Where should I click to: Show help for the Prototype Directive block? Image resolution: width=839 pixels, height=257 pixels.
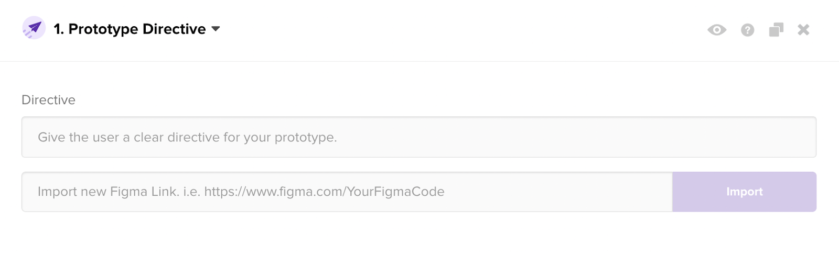tap(748, 30)
